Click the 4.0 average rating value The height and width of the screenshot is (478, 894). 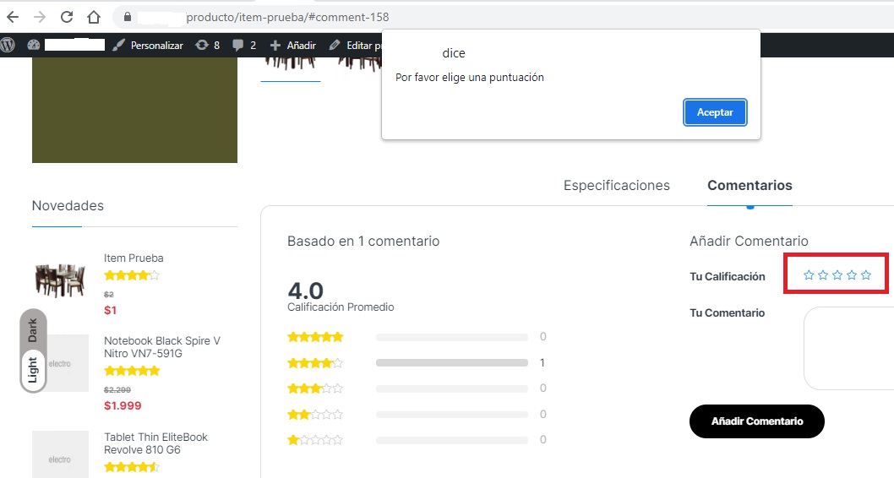pyautogui.click(x=306, y=291)
